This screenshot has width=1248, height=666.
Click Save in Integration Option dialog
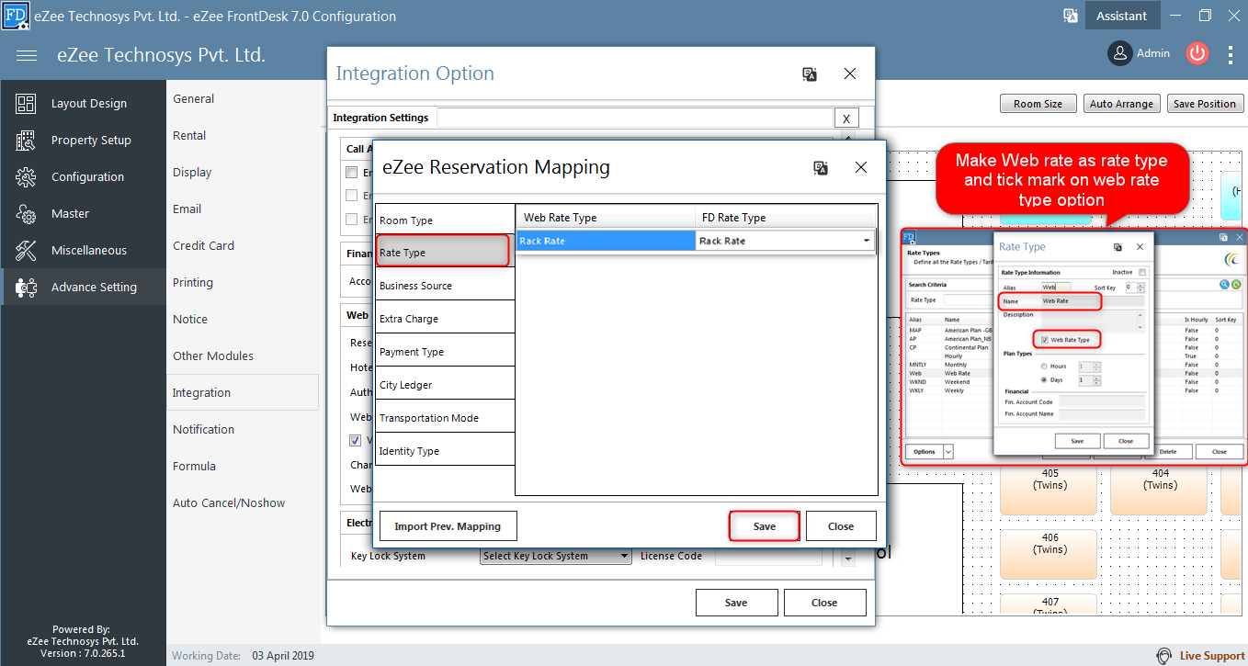pyautogui.click(x=736, y=603)
